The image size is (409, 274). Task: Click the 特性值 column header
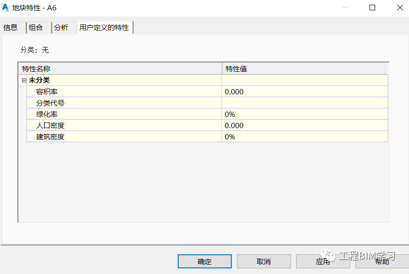click(x=305, y=68)
